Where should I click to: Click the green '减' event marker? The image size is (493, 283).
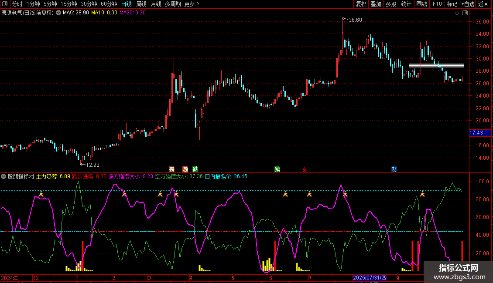point(277,169)
